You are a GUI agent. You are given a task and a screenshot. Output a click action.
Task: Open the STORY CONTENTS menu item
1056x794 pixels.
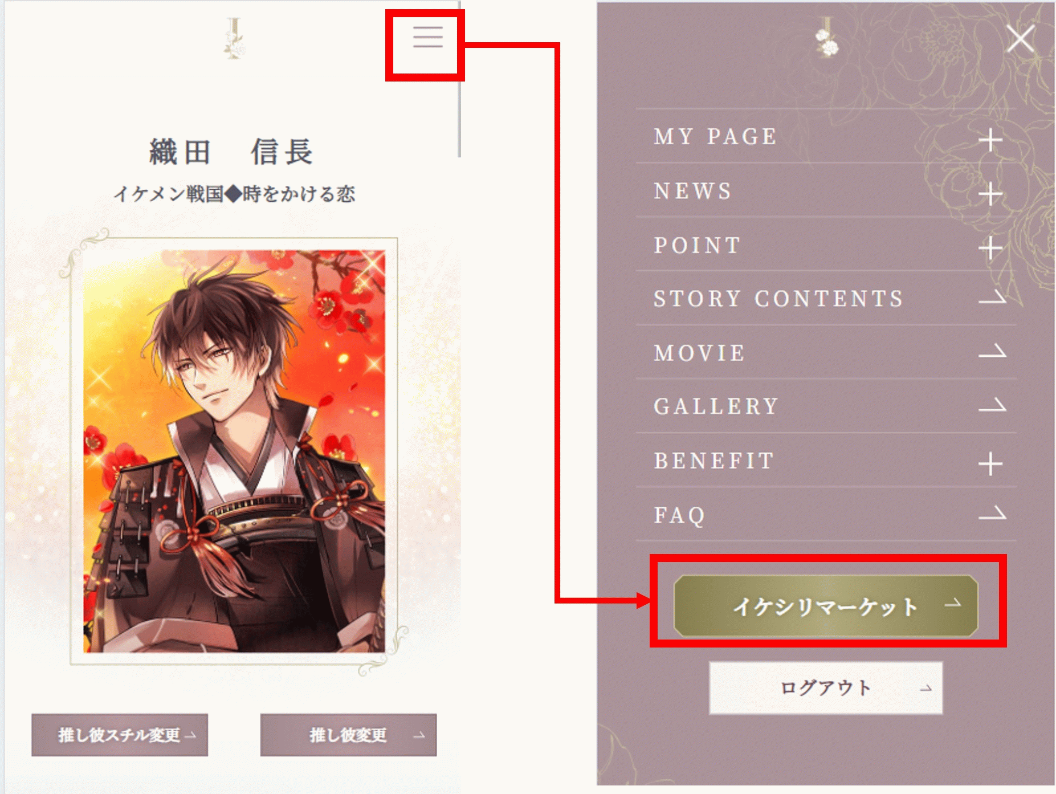[x=826, y=298]
